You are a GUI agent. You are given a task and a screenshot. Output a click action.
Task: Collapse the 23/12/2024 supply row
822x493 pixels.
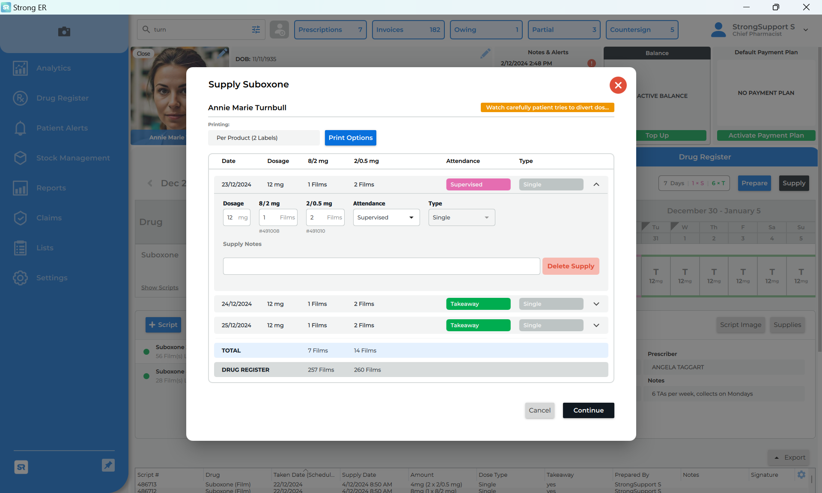596,184
